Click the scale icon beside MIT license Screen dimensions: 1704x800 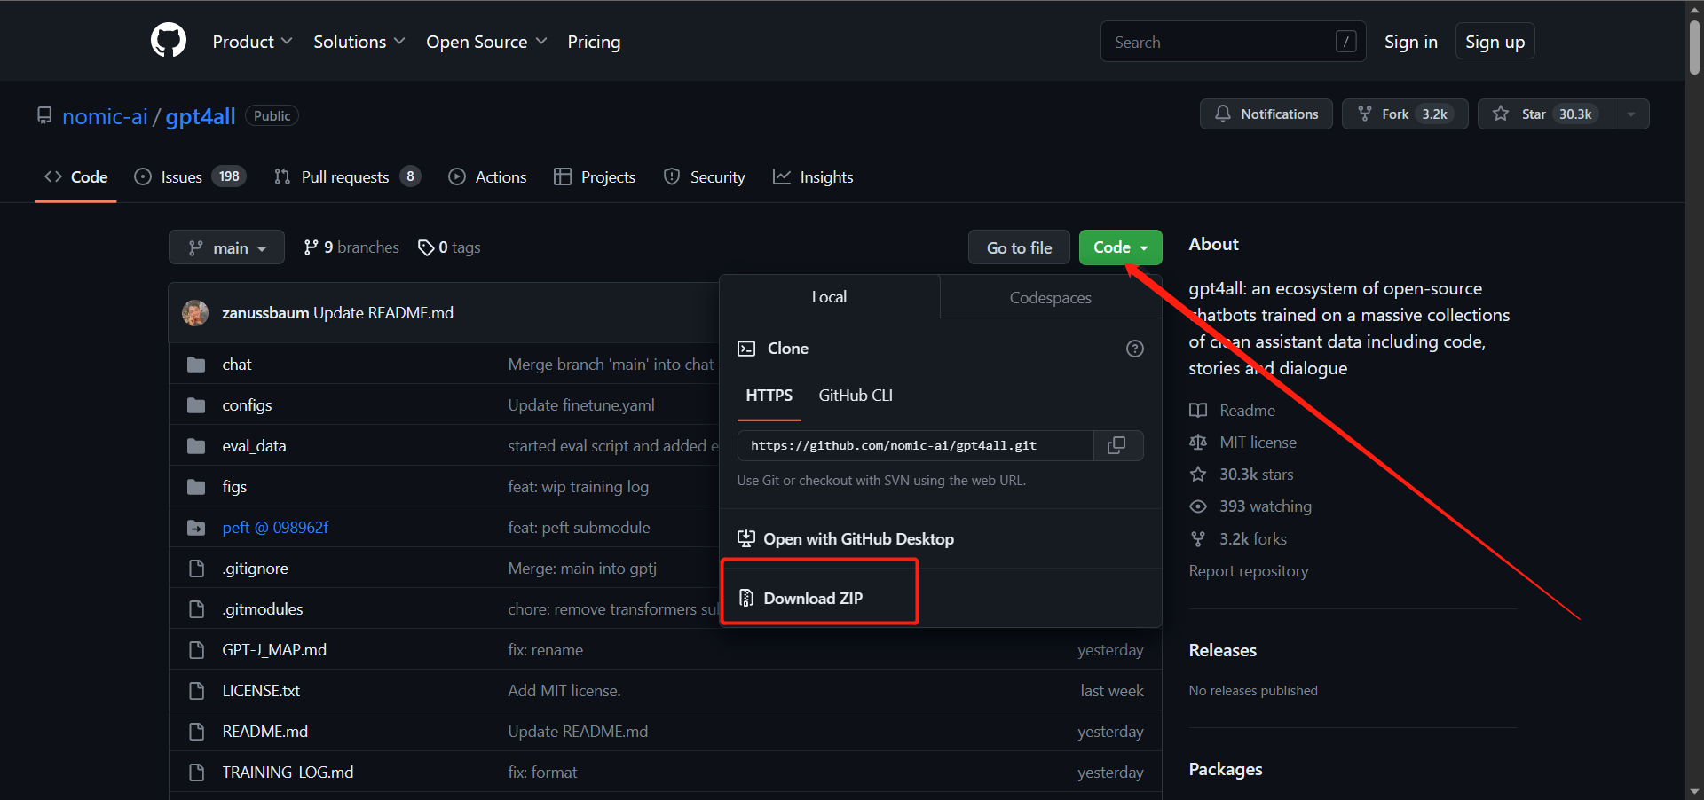(1198, 443)
